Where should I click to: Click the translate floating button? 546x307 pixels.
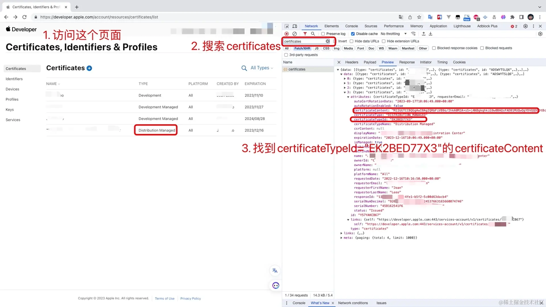[275, 271]
